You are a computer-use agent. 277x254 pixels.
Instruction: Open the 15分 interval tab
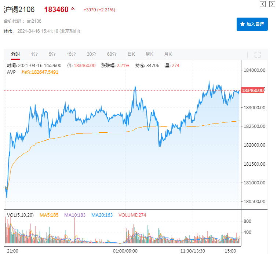pos(71,54)
